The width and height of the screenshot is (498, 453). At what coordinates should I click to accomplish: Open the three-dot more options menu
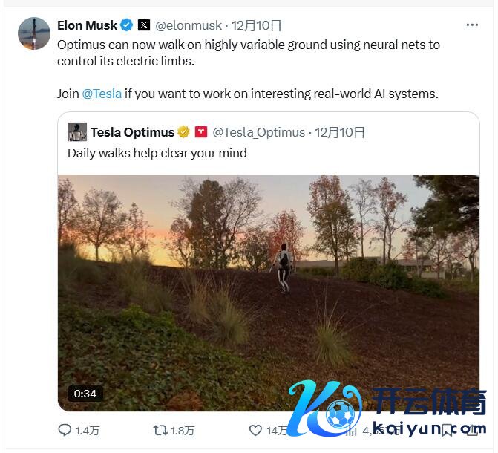pyautogui.click(x=472, y=25)
